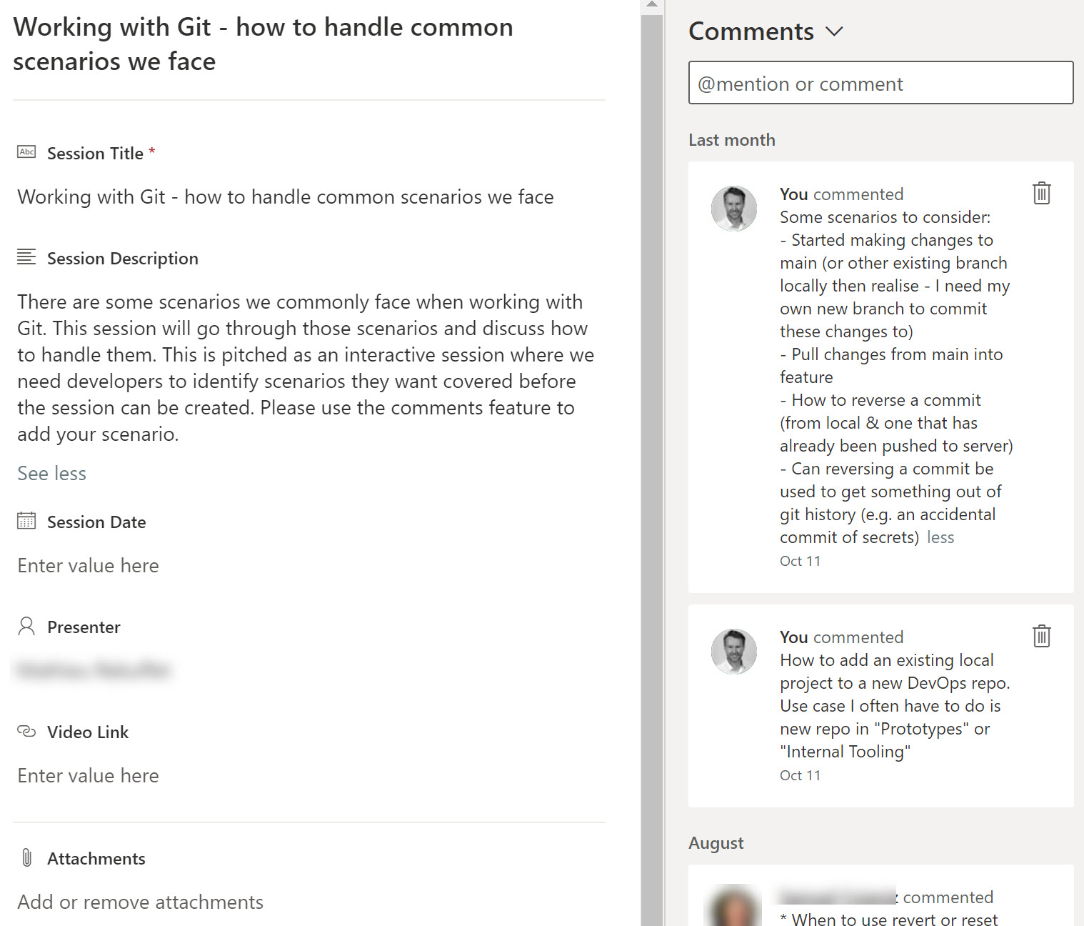Image resolution: width=1084 pixels, height=926 pixels.
Task: Click the Attachments paperclip icon
Action: pos(26,857)
